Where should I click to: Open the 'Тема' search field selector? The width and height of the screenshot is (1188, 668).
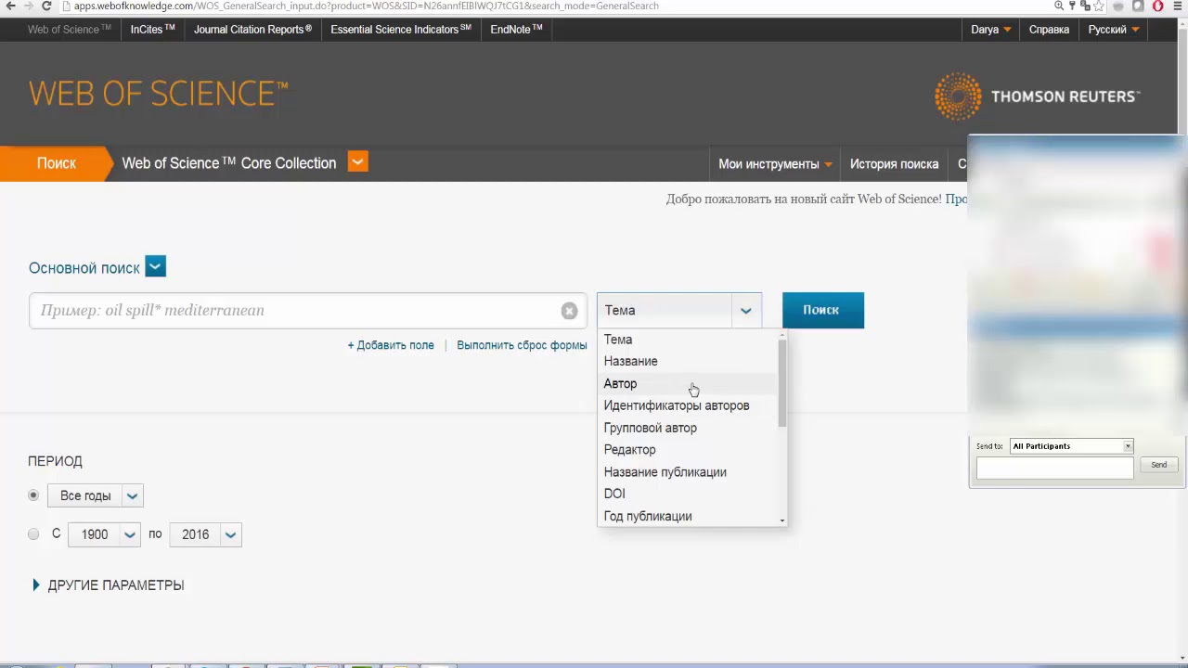[679, 311]
